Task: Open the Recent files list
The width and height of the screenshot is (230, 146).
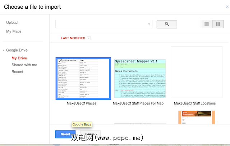Action: pos(18,72)
